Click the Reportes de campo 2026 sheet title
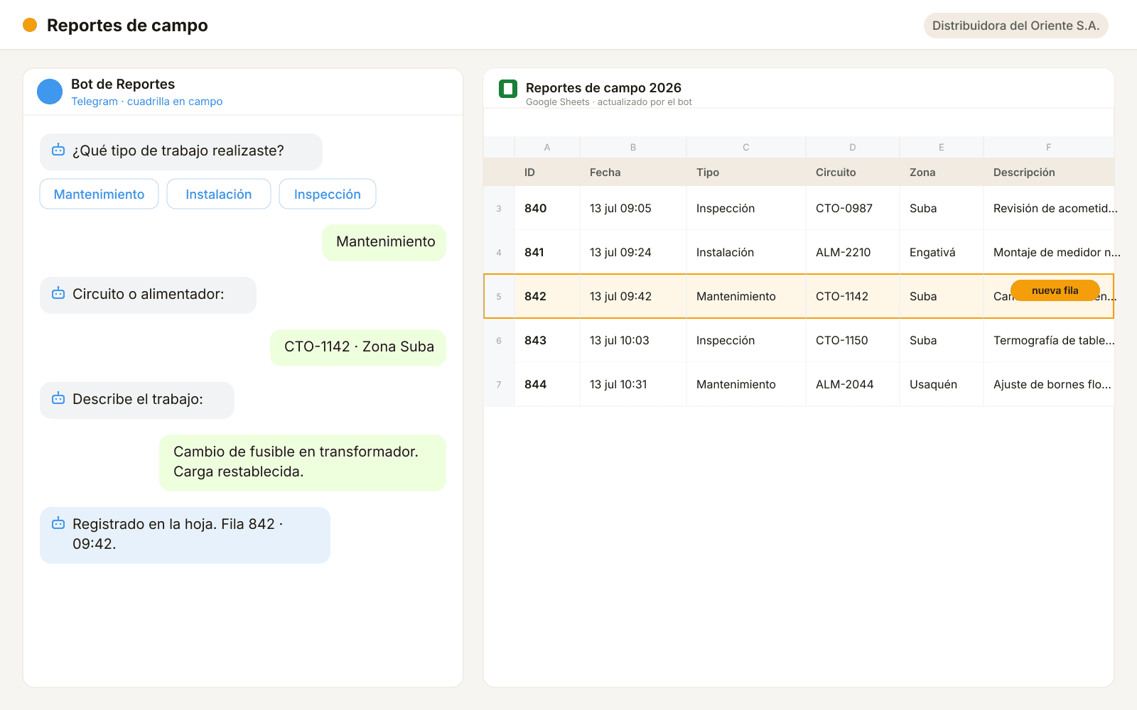Viewport: 1137px width, 710px height. coord(603,88)
